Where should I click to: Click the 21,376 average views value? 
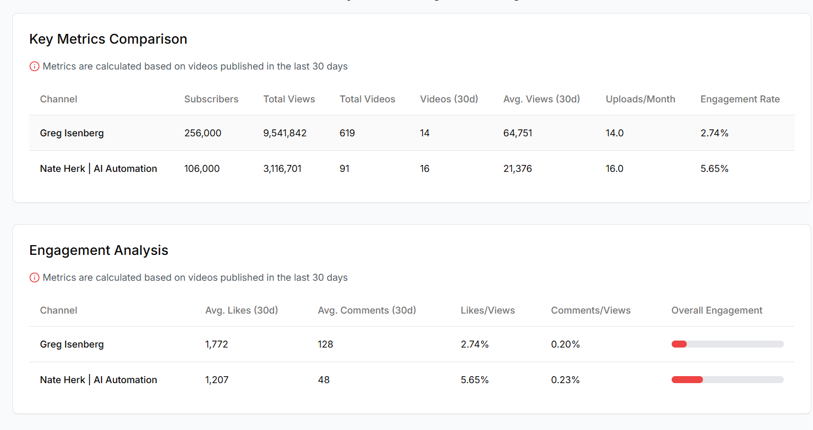click(x=518, y=169)
